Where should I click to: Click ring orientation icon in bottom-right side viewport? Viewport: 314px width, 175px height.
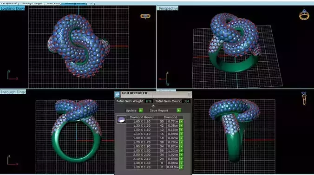tap(304, 98)
